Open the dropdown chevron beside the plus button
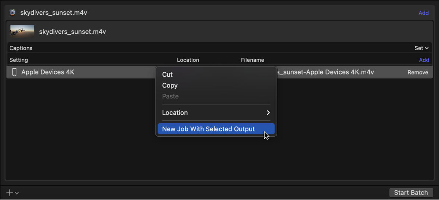The image size is (439, 200). pos(17,193)
